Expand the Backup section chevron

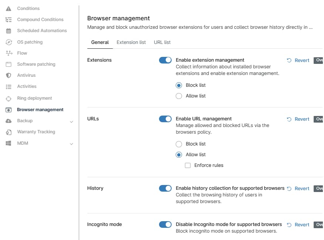pos(71,121)
